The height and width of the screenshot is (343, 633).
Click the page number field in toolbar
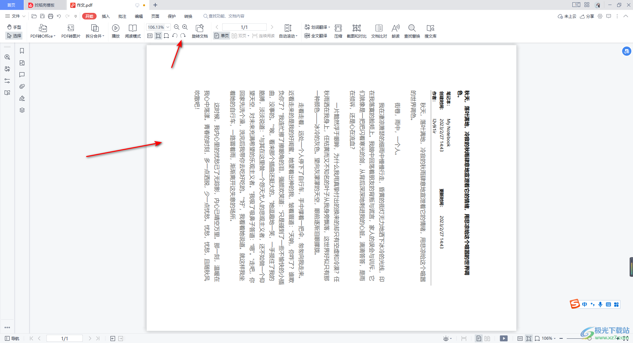coord(244,27)
